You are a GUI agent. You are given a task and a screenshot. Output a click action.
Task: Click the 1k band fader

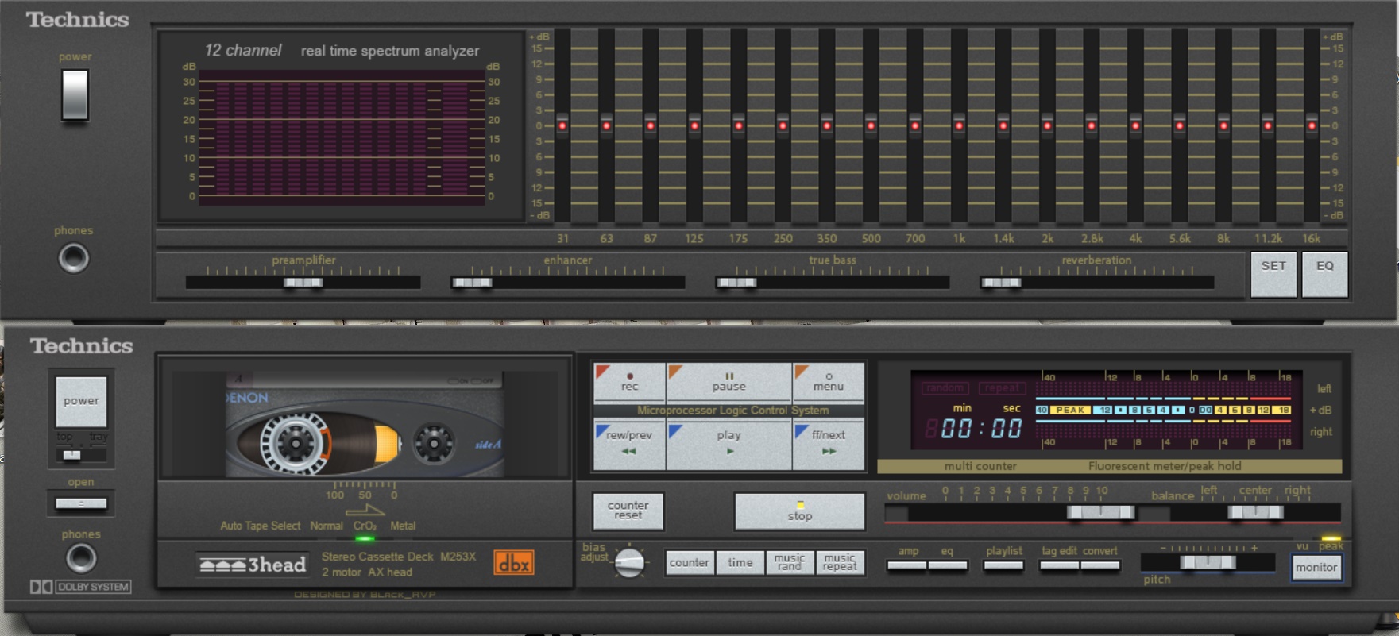click(959, 125)
